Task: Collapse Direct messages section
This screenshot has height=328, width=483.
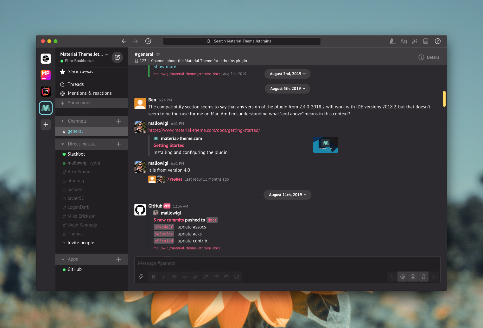Action: pyautogui.click(x=63, y=144)
